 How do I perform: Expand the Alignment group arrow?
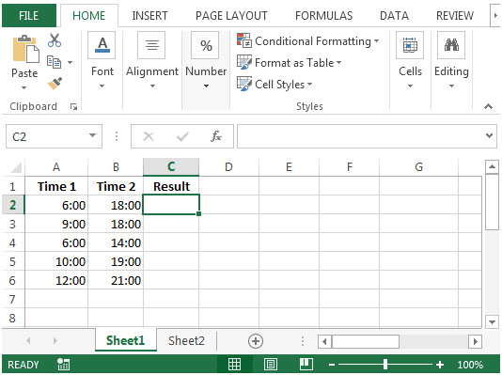click(x=152, y=86)
